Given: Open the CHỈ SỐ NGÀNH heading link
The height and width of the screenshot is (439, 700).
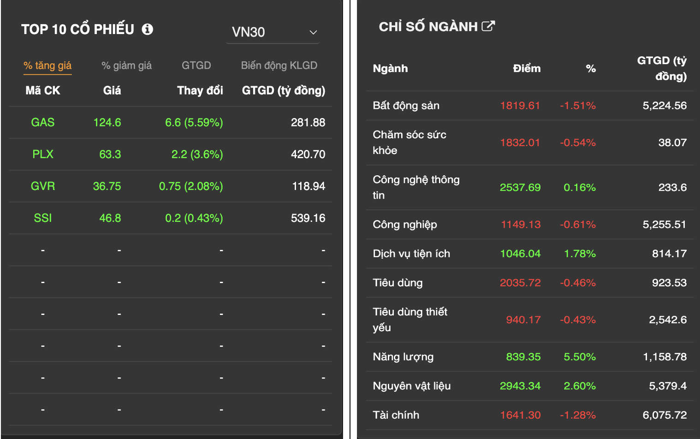Looking at the screenshot, I should pos(428,27).
